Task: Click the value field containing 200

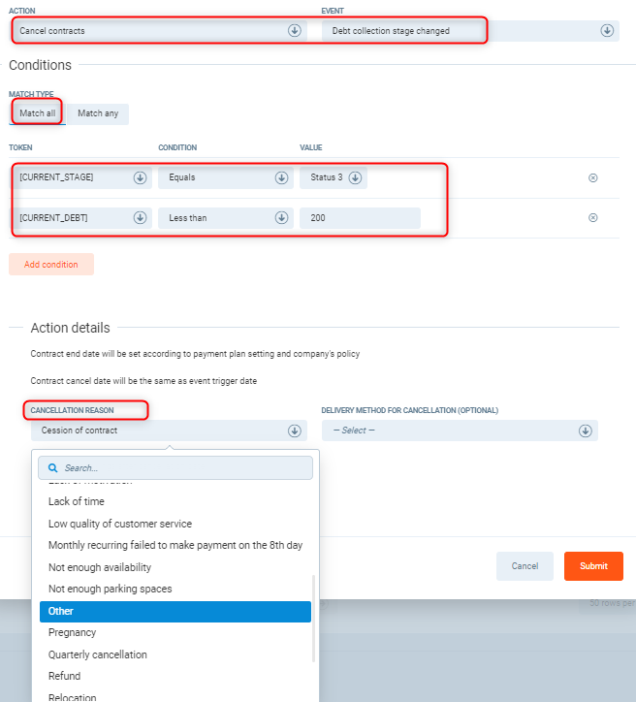Action: (x=360, y=218)
